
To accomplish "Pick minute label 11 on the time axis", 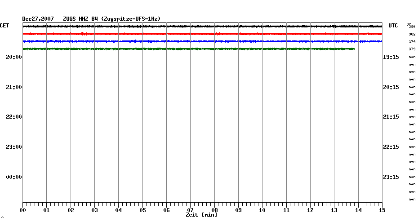I will [286, 210].
